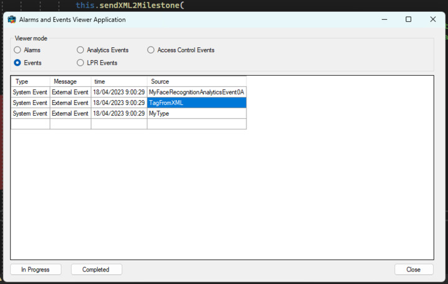Viewport: 448px width, 284px height.
Task: Switch to Analytics Events mode
Action: [x=80, y=50]
